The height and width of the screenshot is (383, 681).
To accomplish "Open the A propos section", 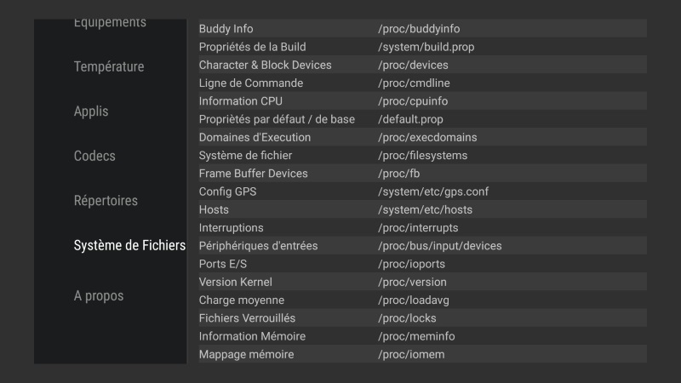I will (99, 296).
